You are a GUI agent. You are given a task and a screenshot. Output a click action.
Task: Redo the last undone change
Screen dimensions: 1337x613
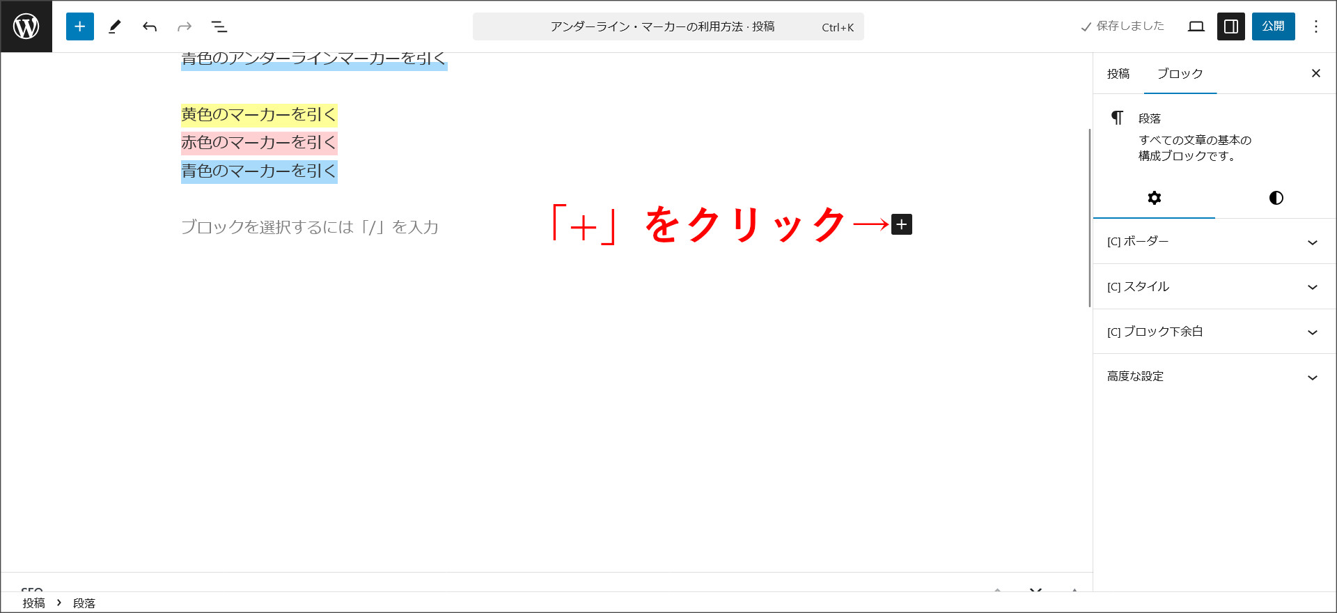pos(185,26)
